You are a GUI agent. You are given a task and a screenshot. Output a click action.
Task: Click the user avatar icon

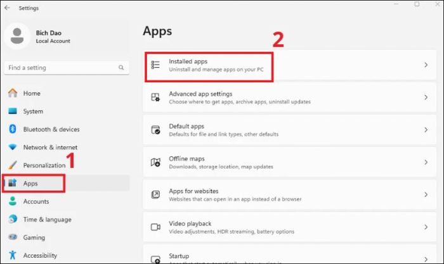pos(17,36)
